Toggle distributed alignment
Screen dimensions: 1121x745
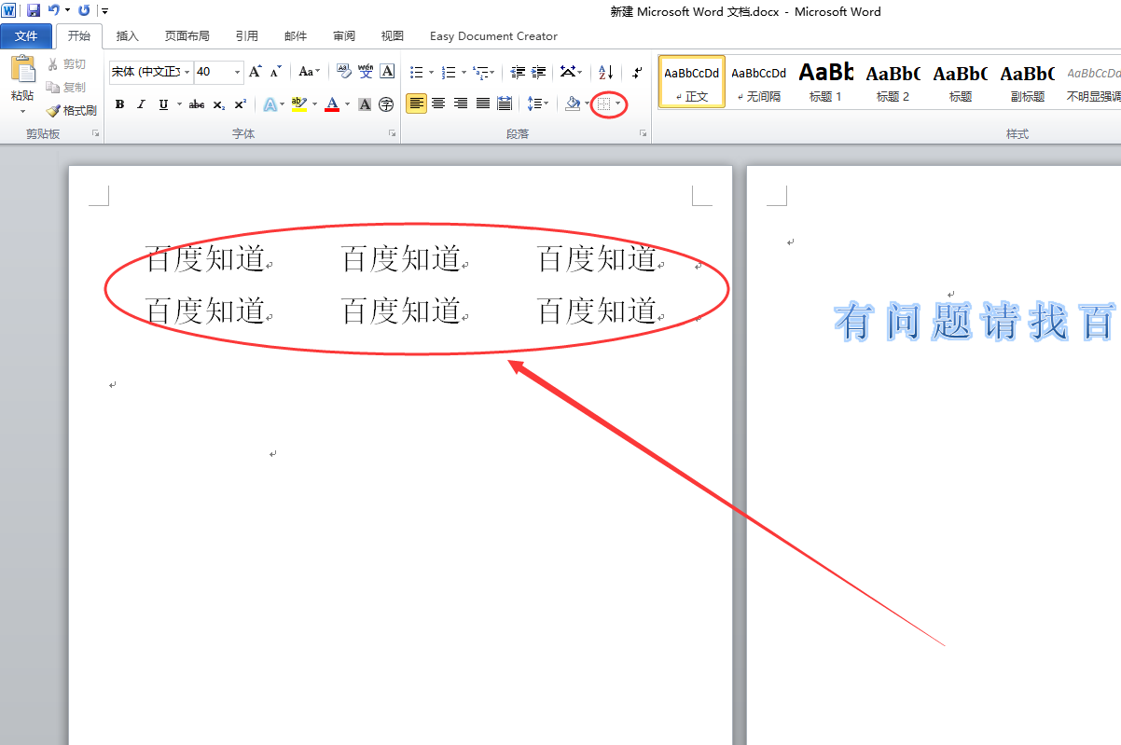tap(505, 103)
